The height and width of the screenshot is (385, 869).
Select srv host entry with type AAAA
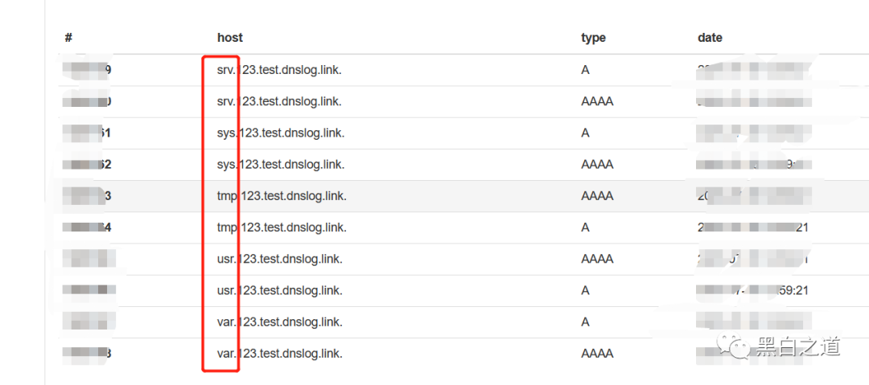(278, 101)
